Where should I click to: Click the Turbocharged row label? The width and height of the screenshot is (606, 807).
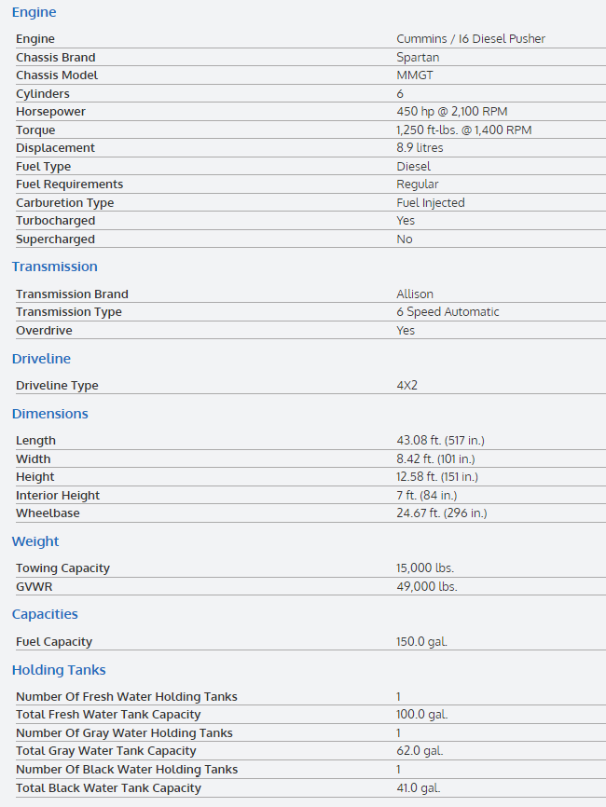click(x=55, y=221)
